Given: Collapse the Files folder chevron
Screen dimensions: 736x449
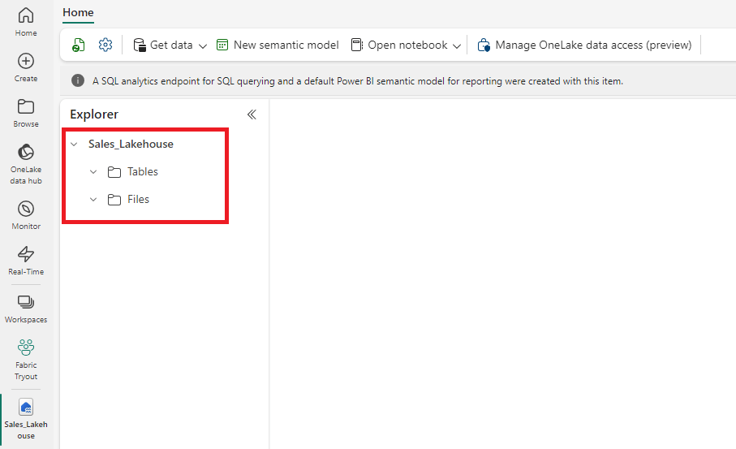Looking at the screenshot, I should (93, 200).
